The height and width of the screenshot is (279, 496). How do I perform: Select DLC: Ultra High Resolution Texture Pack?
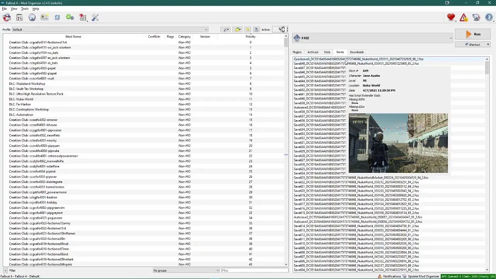pos(143,94)
